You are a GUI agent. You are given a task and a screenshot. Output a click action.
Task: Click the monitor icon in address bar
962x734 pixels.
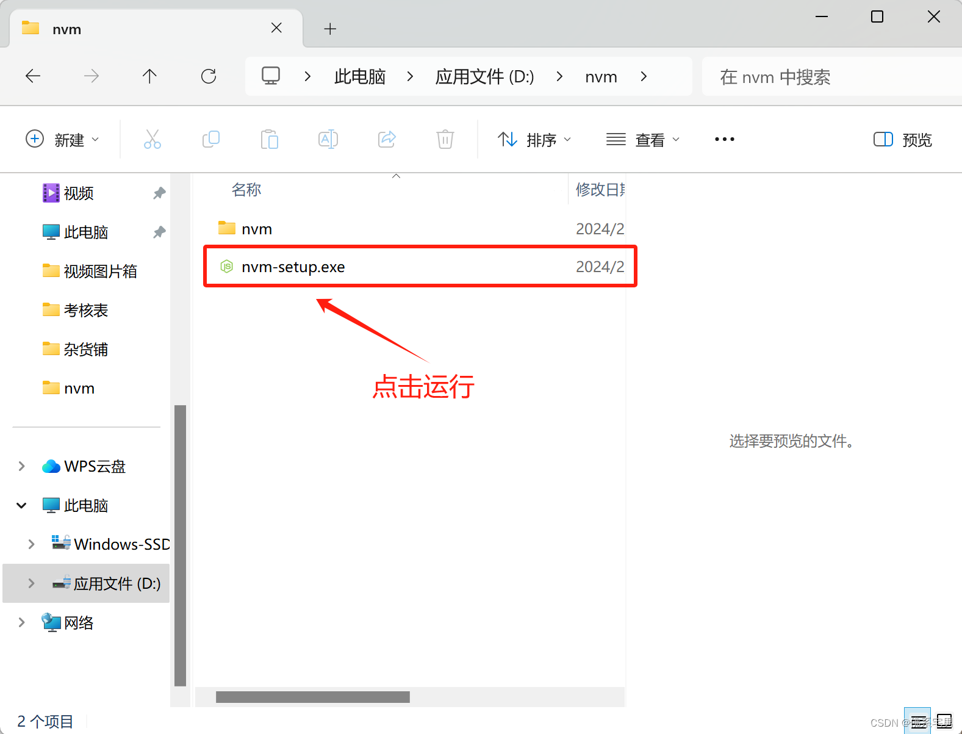[x=271, y=76]
